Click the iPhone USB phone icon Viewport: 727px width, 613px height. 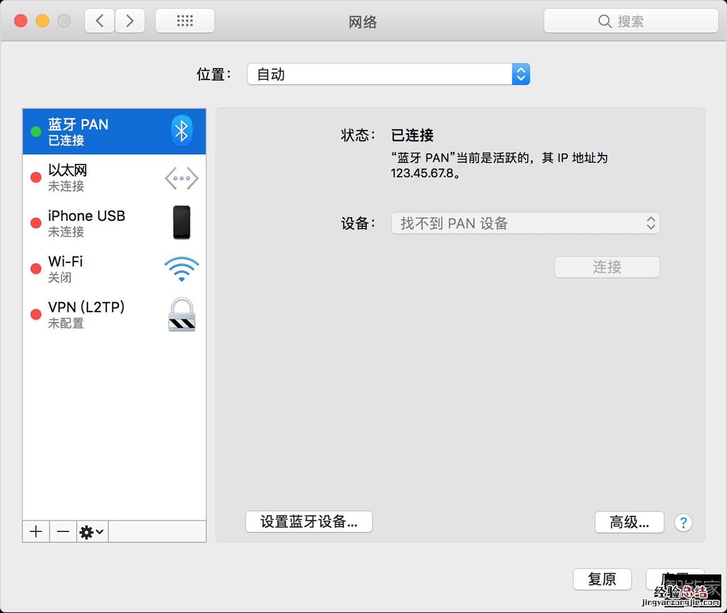(x=182, y=222)
